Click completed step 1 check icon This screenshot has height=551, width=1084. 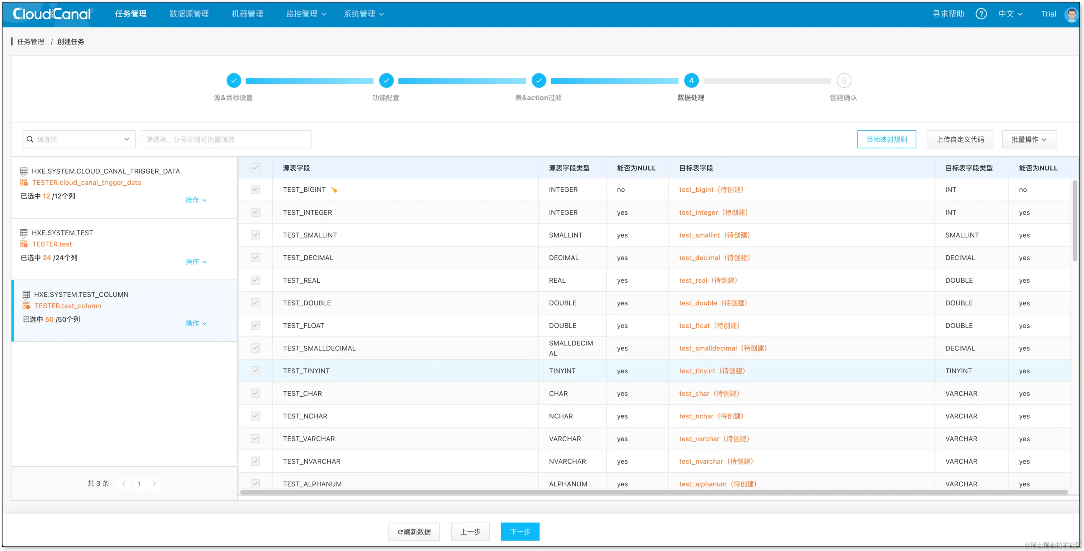click(234, 80)
